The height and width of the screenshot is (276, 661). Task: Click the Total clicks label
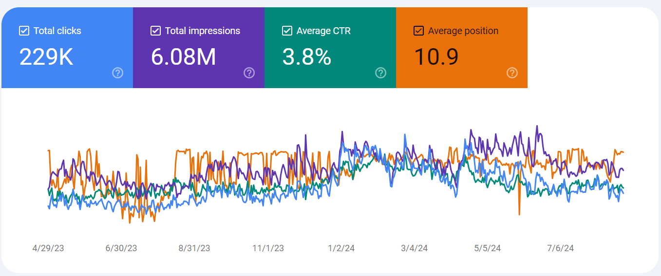point(57,31)
